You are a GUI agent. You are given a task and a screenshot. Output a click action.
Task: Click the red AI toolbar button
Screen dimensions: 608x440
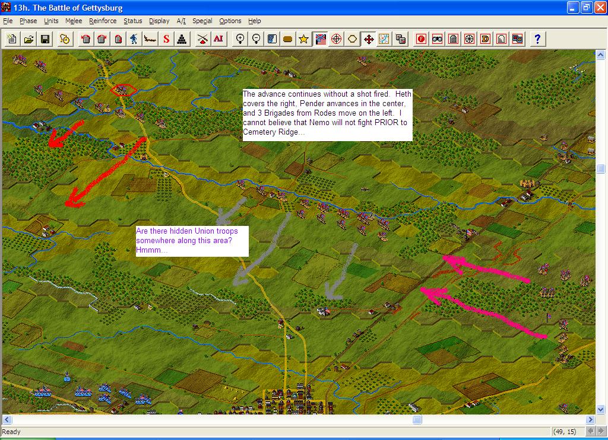click(x=218, y=39)
